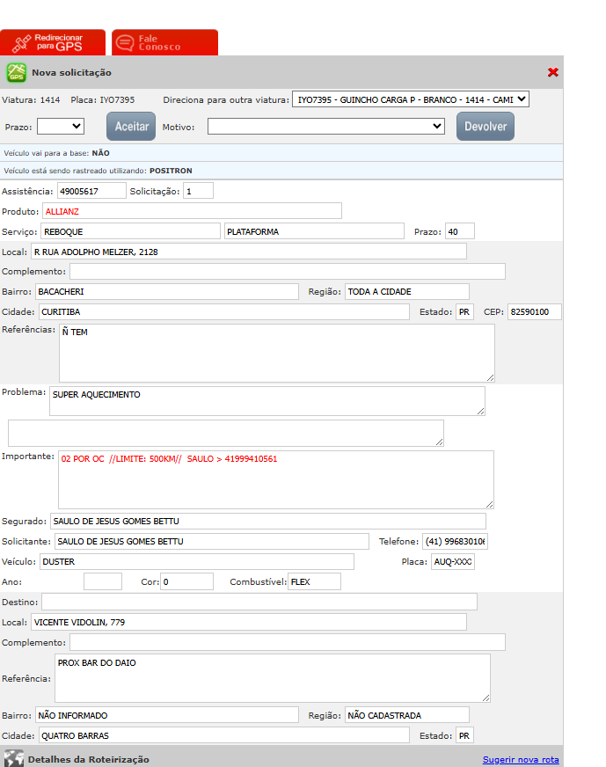Image resolution: width=606 pixels, height=767 pixels.
Task: Expand the Motivo dropdown list
Action: tap(326, 127)
